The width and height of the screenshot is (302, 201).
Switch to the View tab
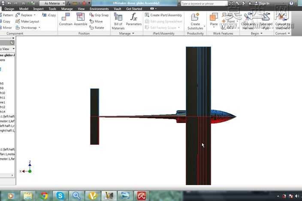81,9
